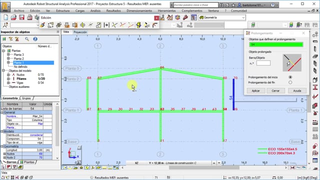Select Prolongamiento del fin radio button
The image size is (320, 180).
[x=290, y=82]
